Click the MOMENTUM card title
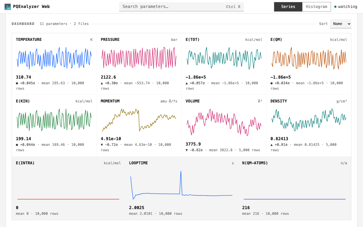The image size is (363, 227). (110, 101)
